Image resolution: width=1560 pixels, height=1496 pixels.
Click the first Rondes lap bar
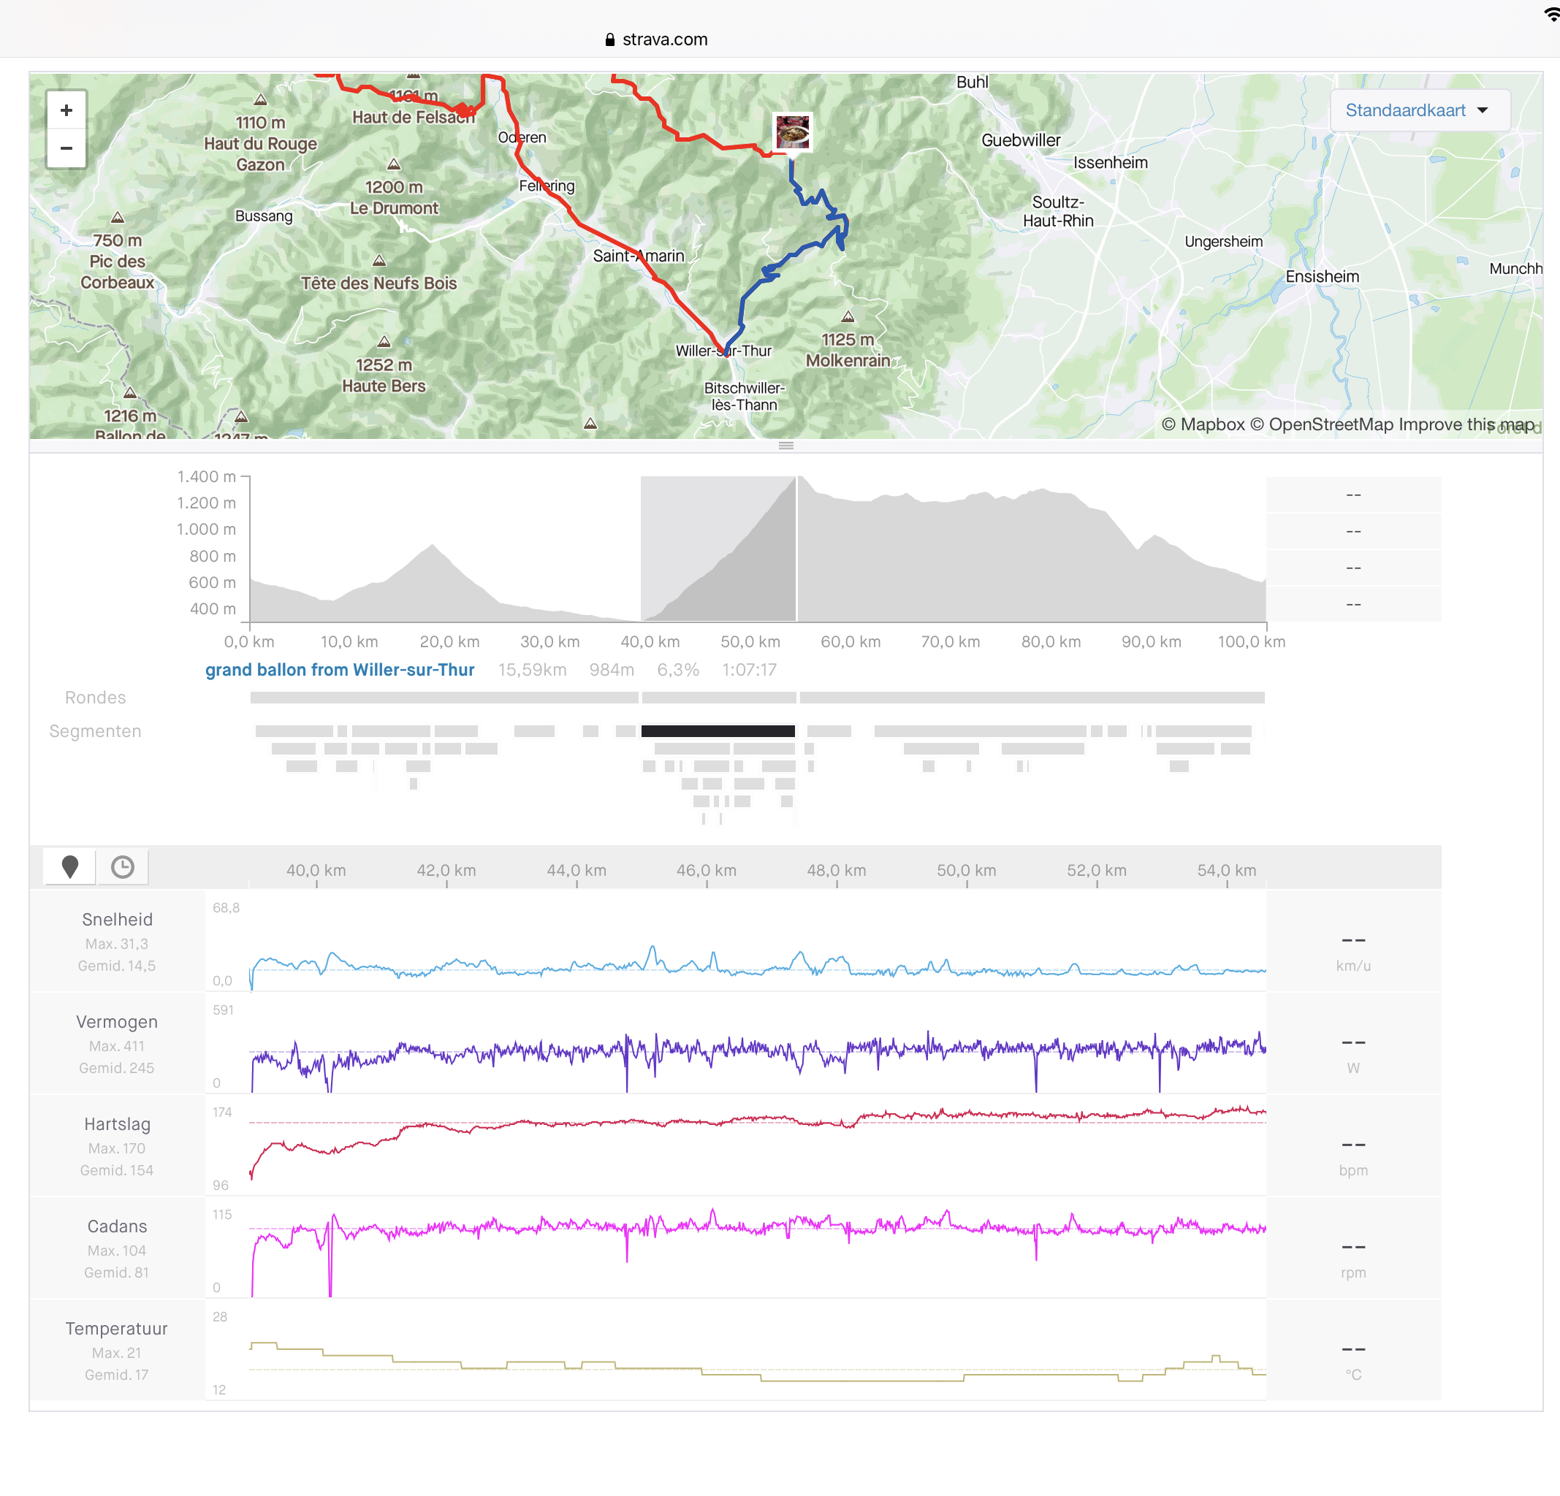pos(444,697)
